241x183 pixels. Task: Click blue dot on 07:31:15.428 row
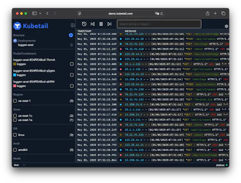click(121, 89)
